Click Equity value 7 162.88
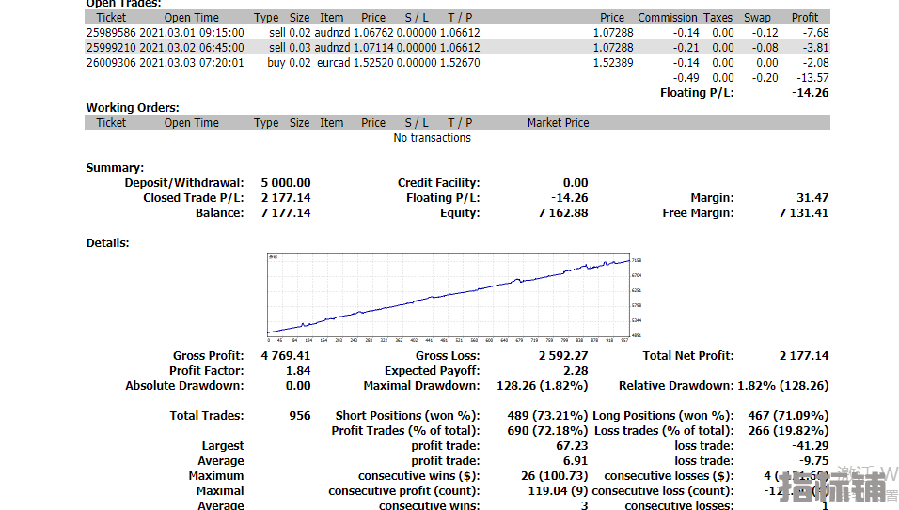 (563, 213)
